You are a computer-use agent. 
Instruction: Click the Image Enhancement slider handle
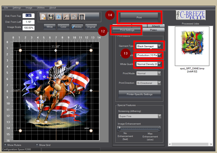point(119,128)
